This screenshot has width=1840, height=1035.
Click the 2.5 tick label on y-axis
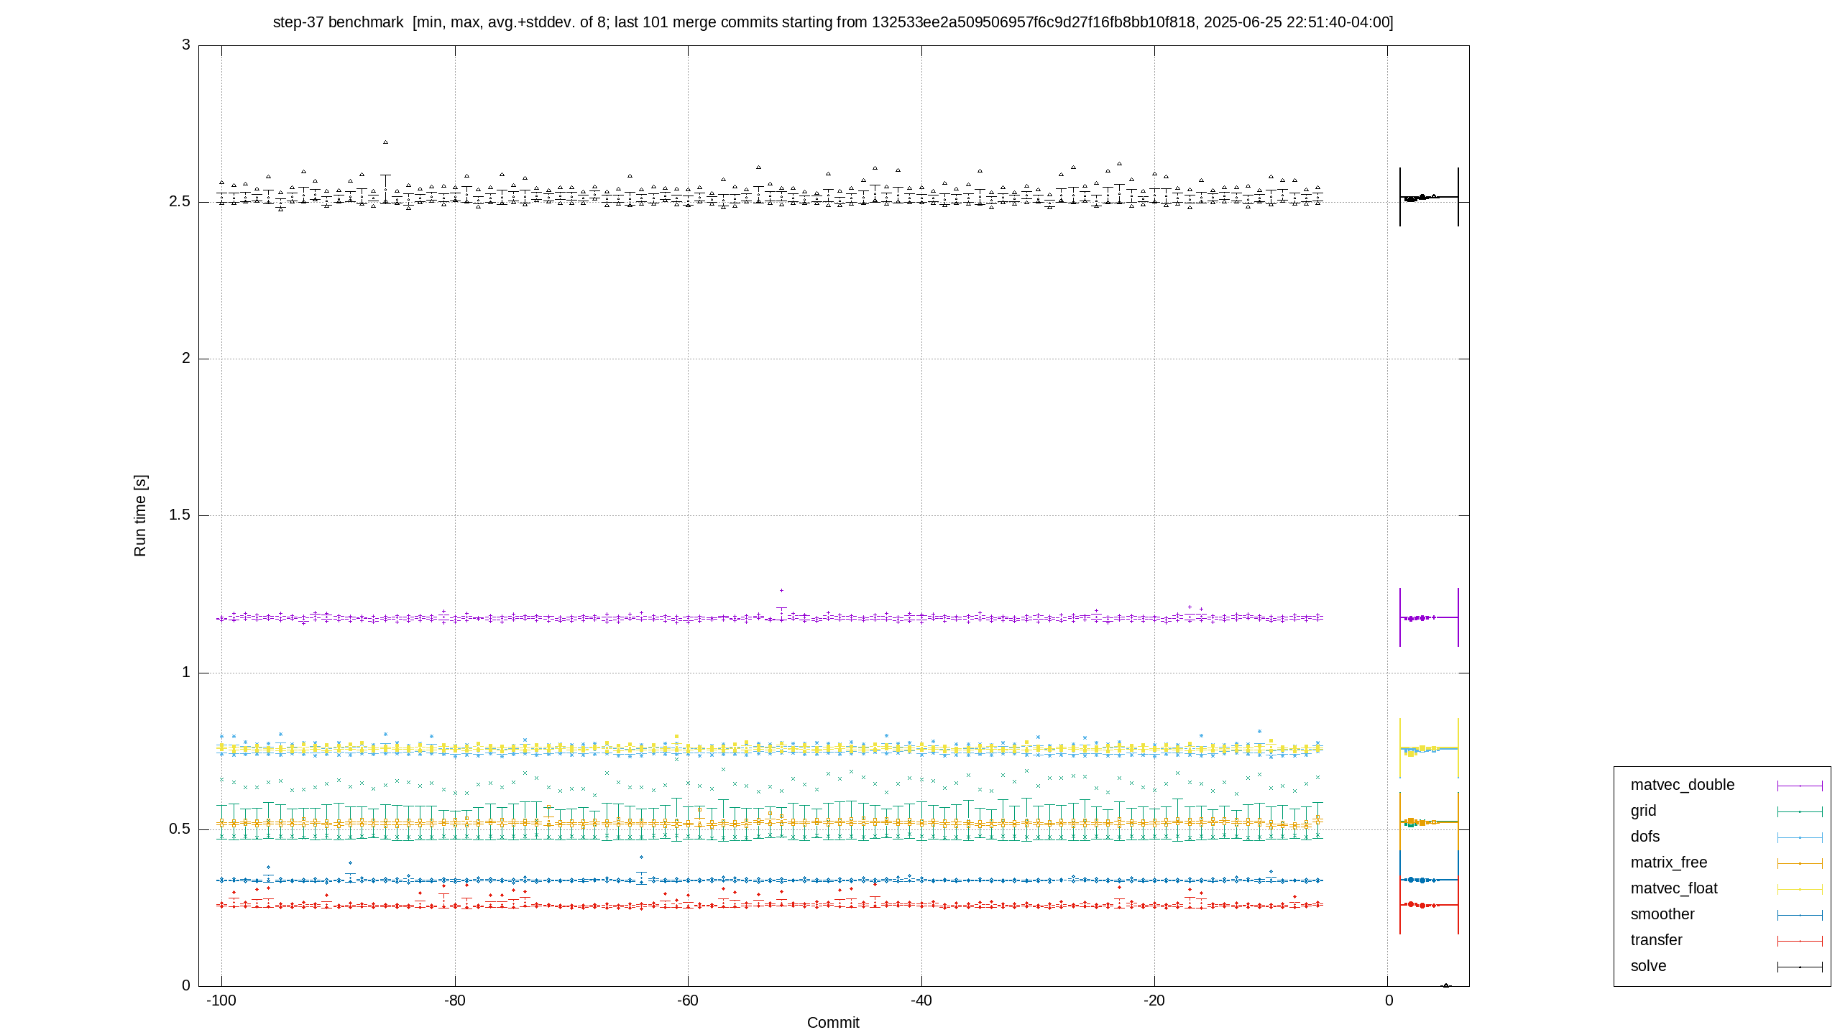coord(180,202)
